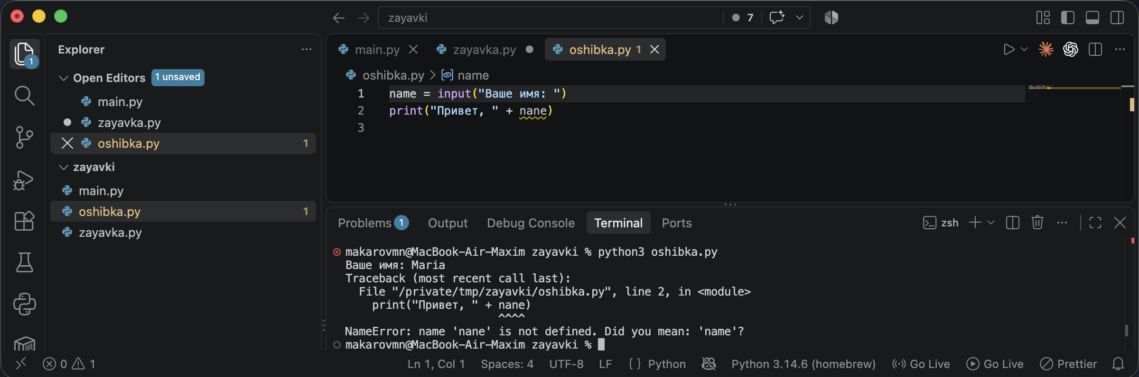Open the Output panel tab
This screenshot has height=377, width=1139.
click(x=448, y=223)
